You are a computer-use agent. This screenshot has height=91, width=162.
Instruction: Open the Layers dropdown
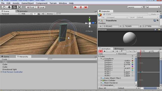pyautogui.click(x=135, y=7)
